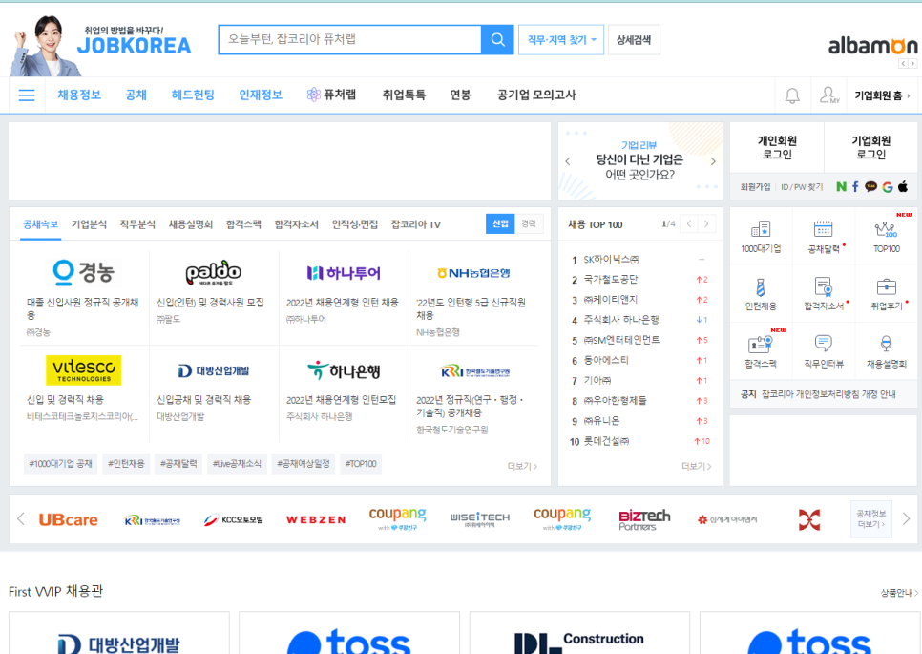The image size is (922, 654).
Task: Open the BizTech Partners logo
Action: click(644, 520)
